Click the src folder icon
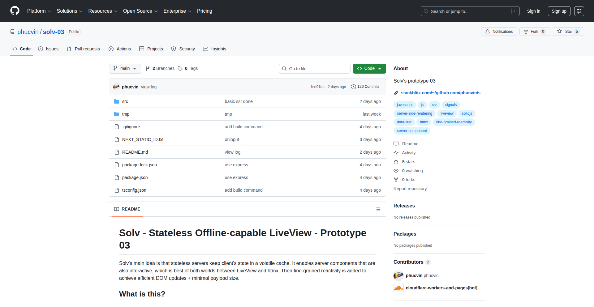The width and height of the screenshot is (594, 307). click(x=117, y=101)
